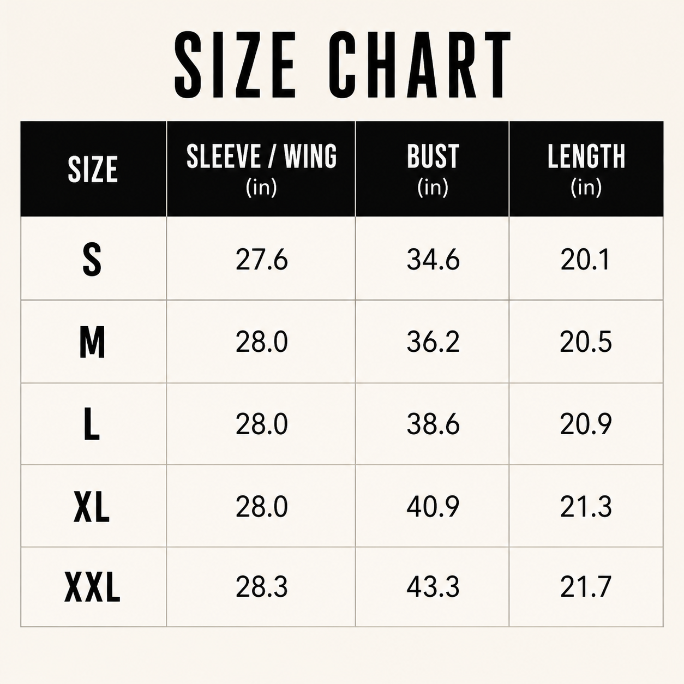
Task: Select the SLEEVE / WING column header
Action: coord(261,169)
